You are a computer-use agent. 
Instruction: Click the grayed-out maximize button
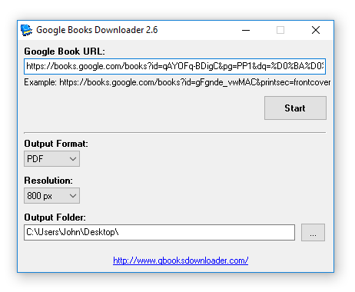[x=280, y=30]
